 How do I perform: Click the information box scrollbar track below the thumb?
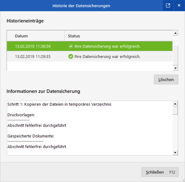click(x=175, y=132)
